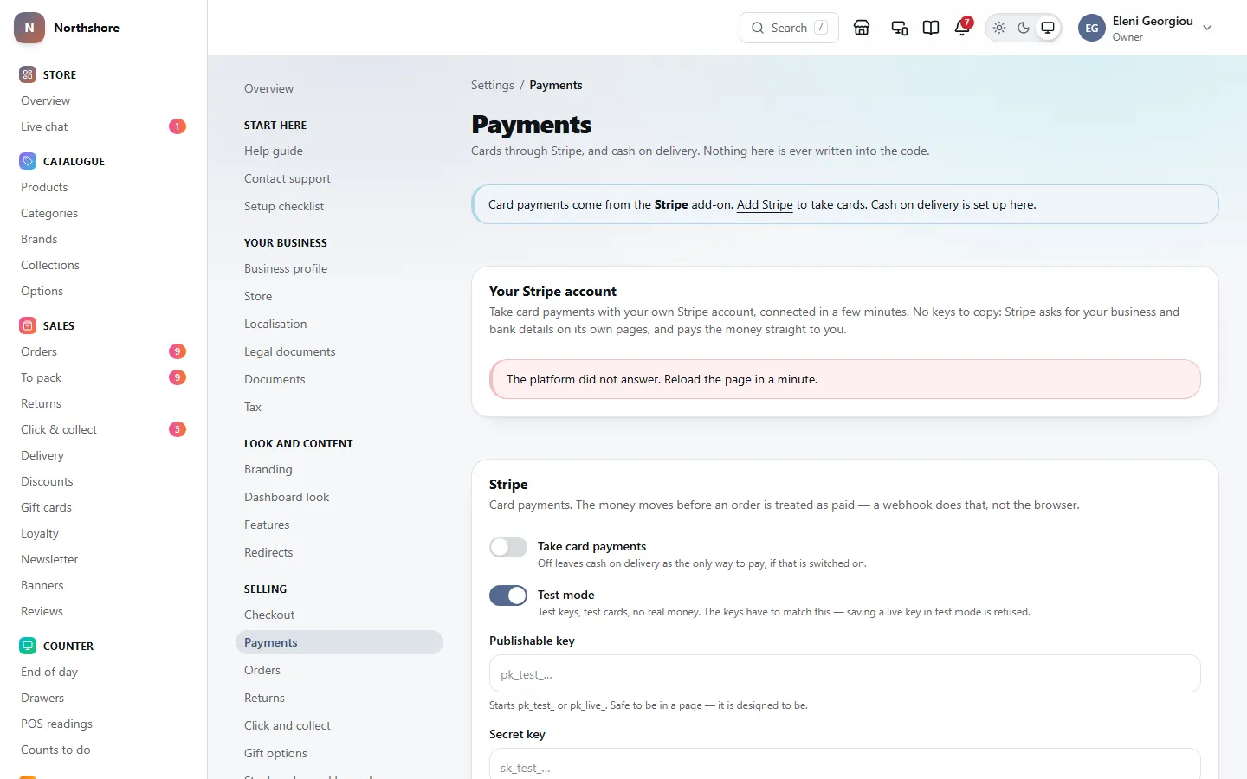The height and width of the screenshot is (779, 1247).
Task: Open the settings Overview item
Action: coord(339,88)
